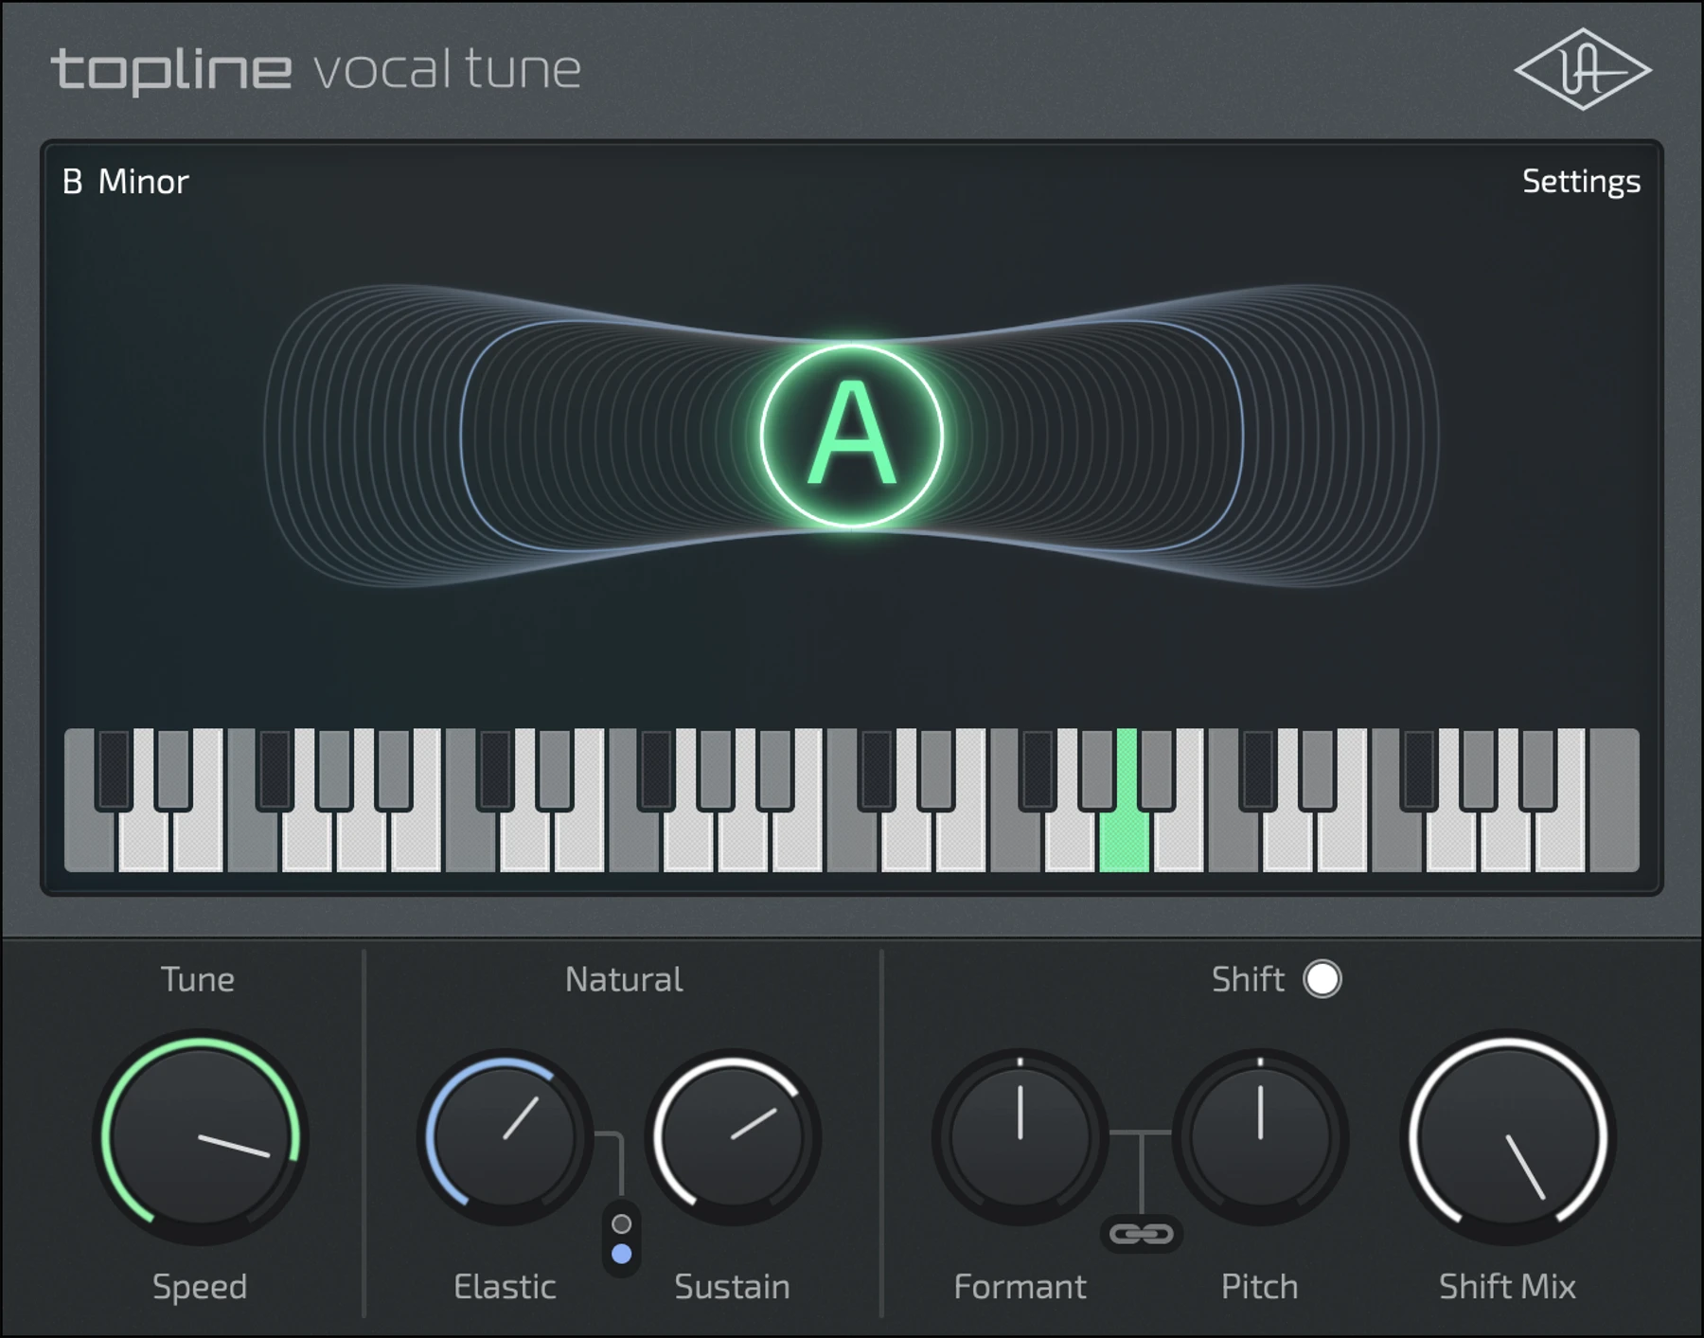The height and width of the screenshot is (1338, 1704).
Task: Adjust the Elastic knob
Action: (x=506, y=1137)
